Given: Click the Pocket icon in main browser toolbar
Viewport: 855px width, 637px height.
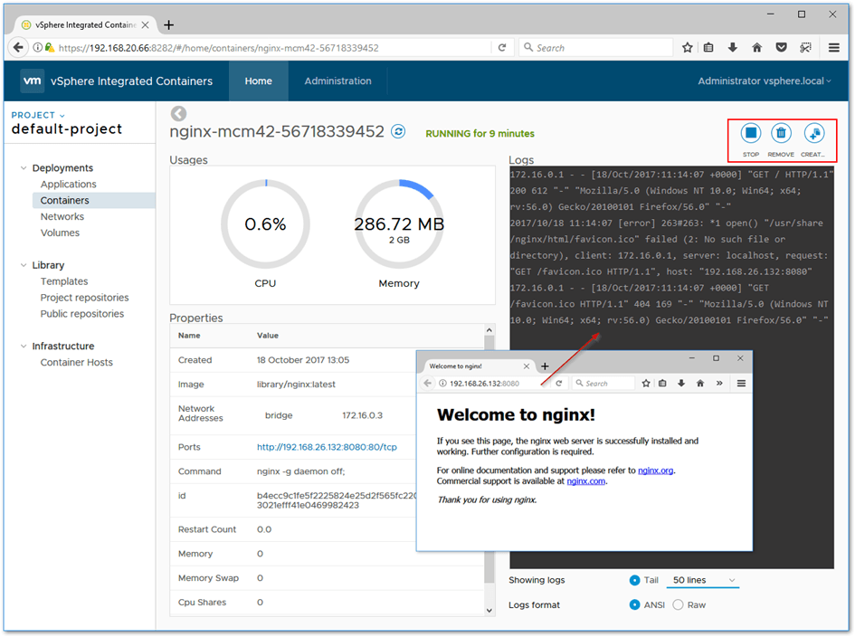Looking at the screenshot, I should pyautogui.click(x=782, y=47).
